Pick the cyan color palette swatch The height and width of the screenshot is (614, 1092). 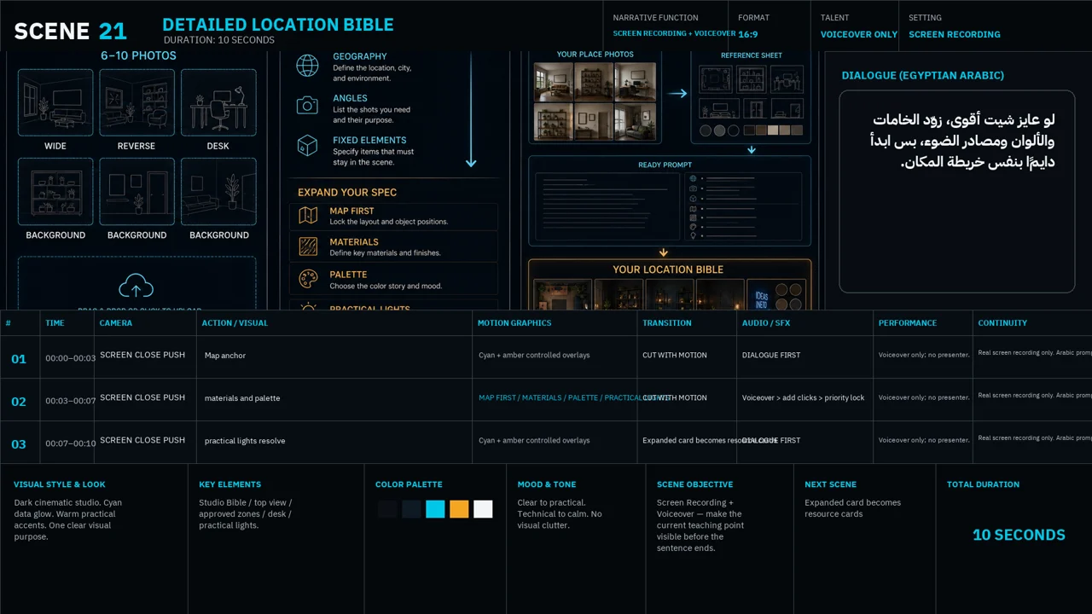(435, 509)
